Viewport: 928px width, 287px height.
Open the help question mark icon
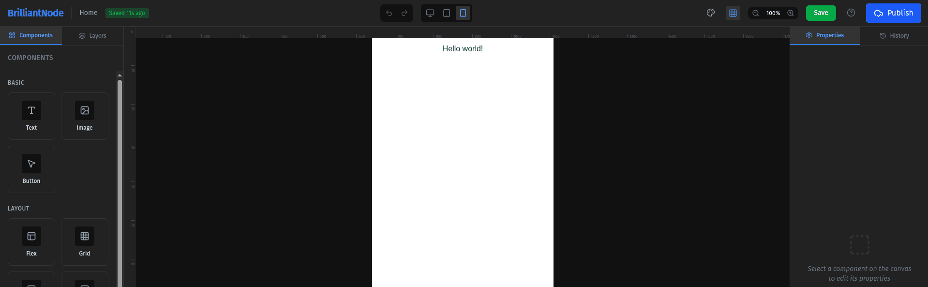(851, 13)
